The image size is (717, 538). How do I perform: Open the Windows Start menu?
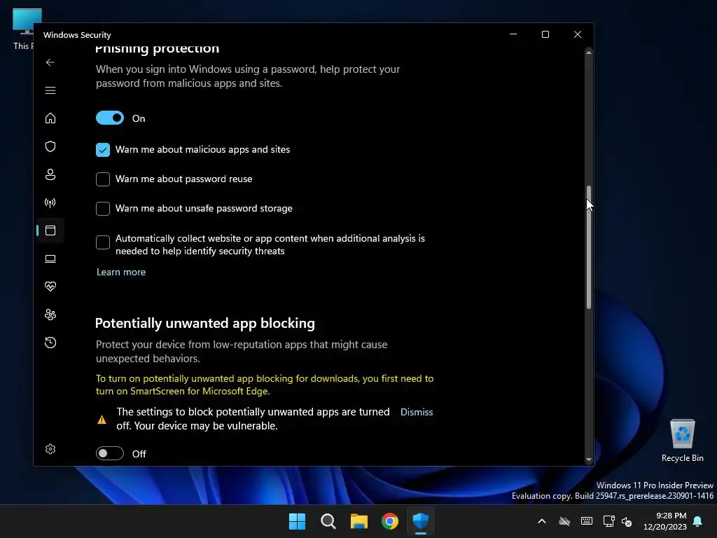pyautogui.click(x=297, y=521)
